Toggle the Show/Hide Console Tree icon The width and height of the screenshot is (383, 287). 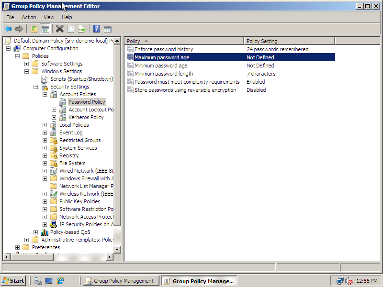[x=45, y=29]
